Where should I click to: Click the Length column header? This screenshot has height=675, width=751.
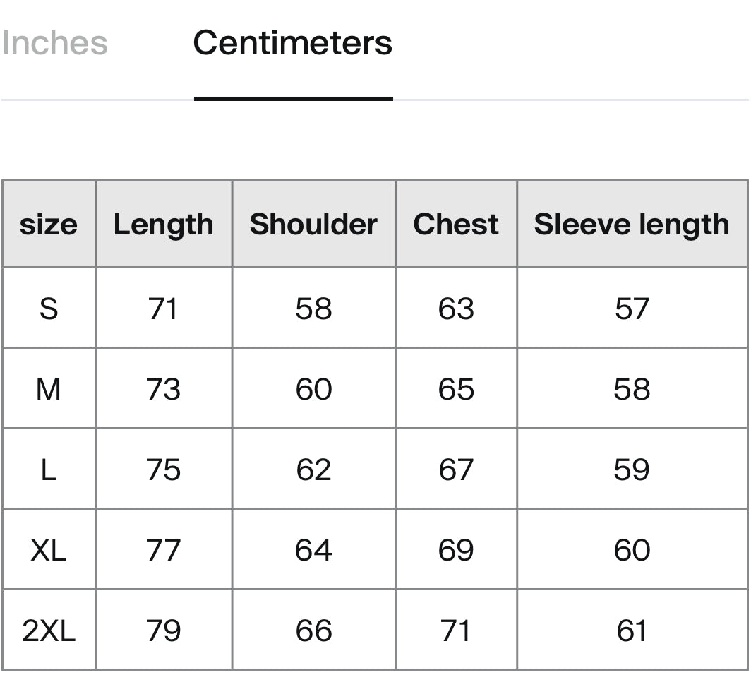coord(164,225)
